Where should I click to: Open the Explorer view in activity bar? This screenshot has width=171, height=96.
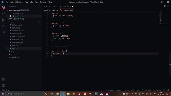[x=3, y=7]
